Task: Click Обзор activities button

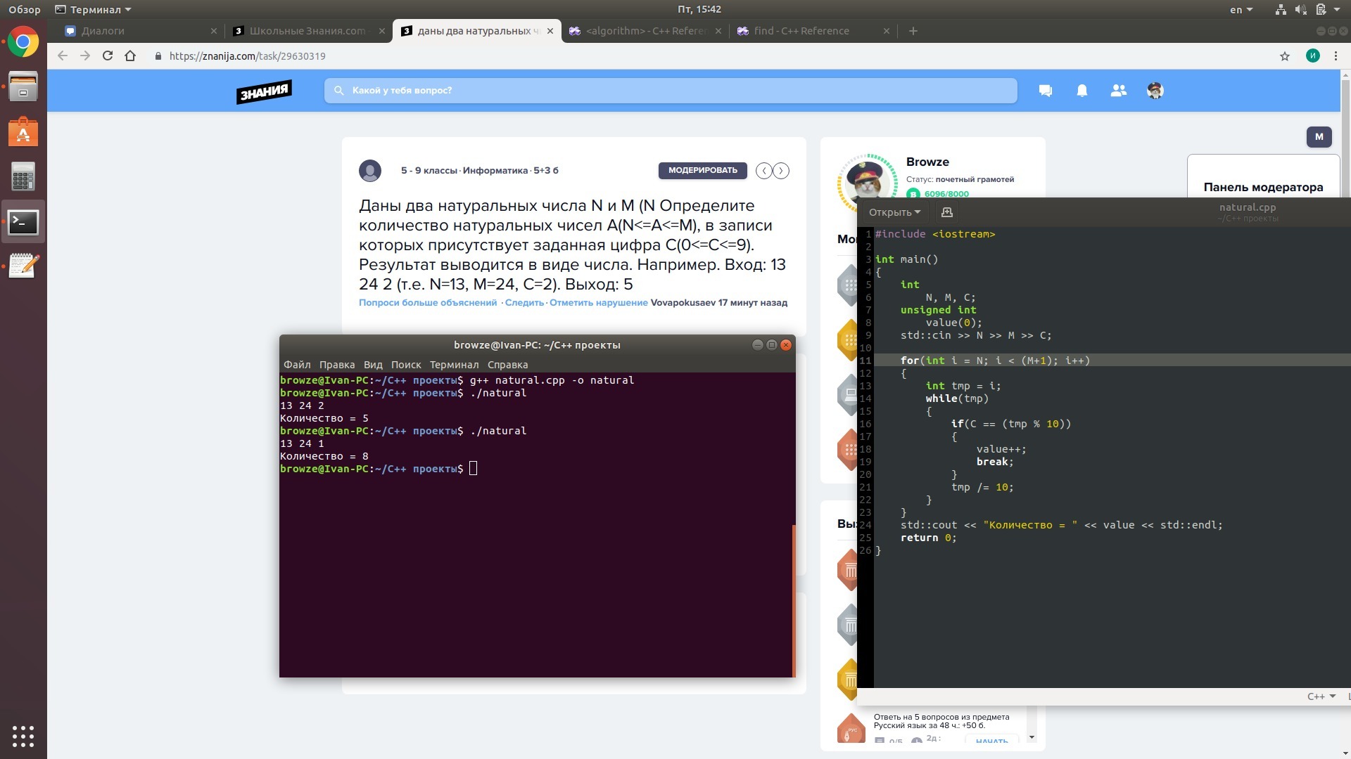Action: (x=25, y=10)
